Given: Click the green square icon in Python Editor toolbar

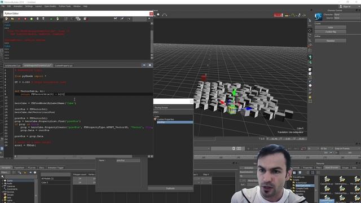Looking at the screenshot, I should pyautogui.click(x=32, y=19).
